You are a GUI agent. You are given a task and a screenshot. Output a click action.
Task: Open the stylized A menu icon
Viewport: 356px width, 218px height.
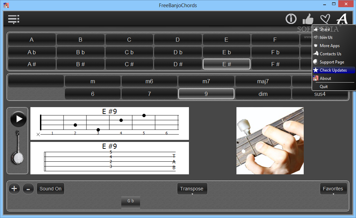coord(342,19)
